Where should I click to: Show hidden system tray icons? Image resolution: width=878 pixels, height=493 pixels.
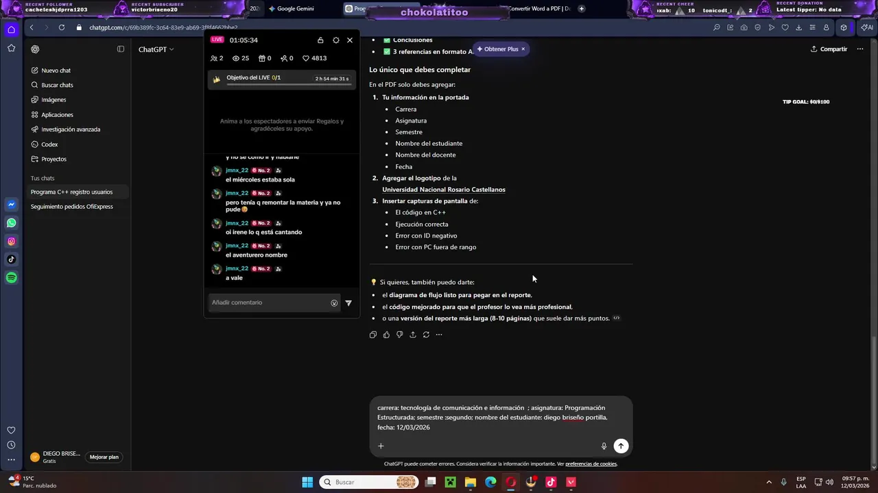(x=768, y=482)
